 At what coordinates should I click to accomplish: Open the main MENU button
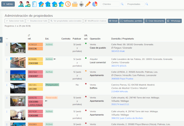[x=8, y=4]
